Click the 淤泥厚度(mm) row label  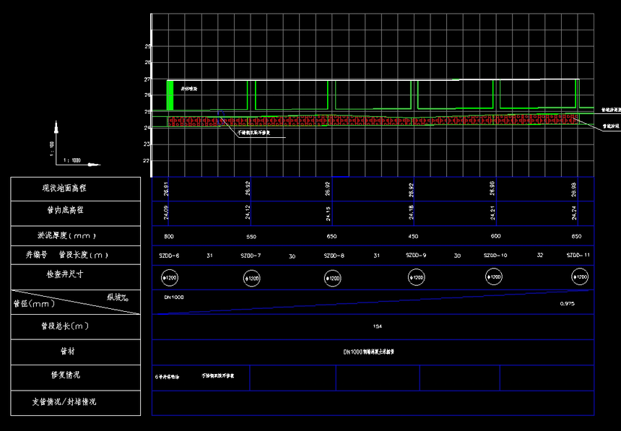click(66, 235)
